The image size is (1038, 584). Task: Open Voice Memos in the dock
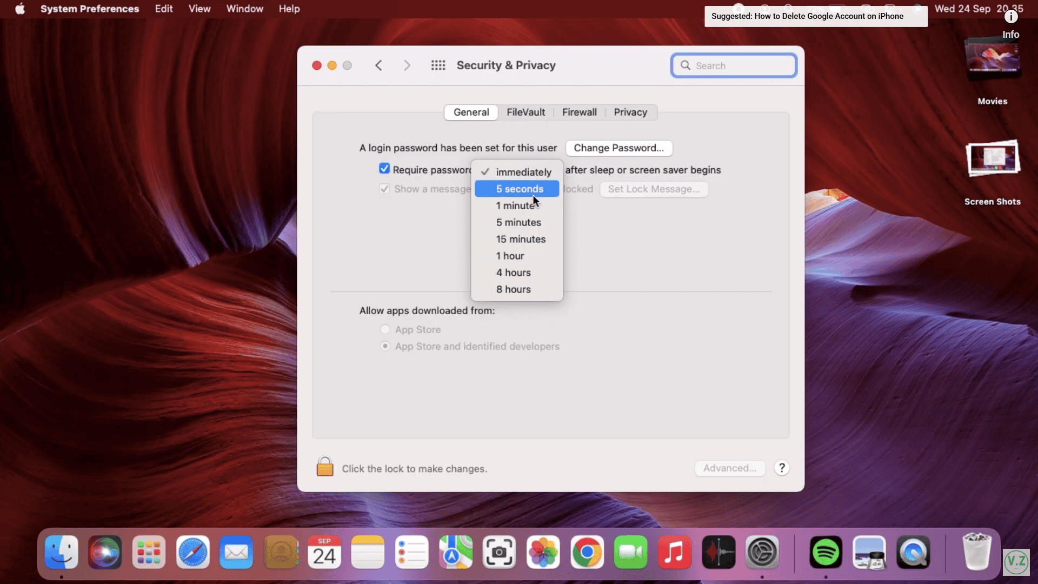718,552
